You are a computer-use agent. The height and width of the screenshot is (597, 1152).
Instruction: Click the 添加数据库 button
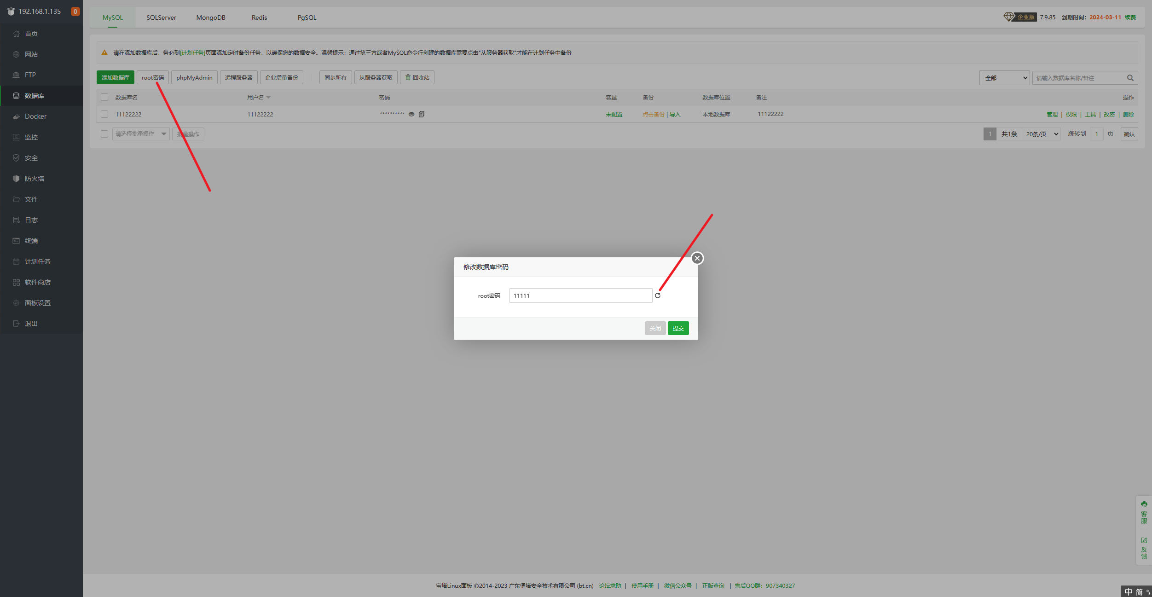116,77
